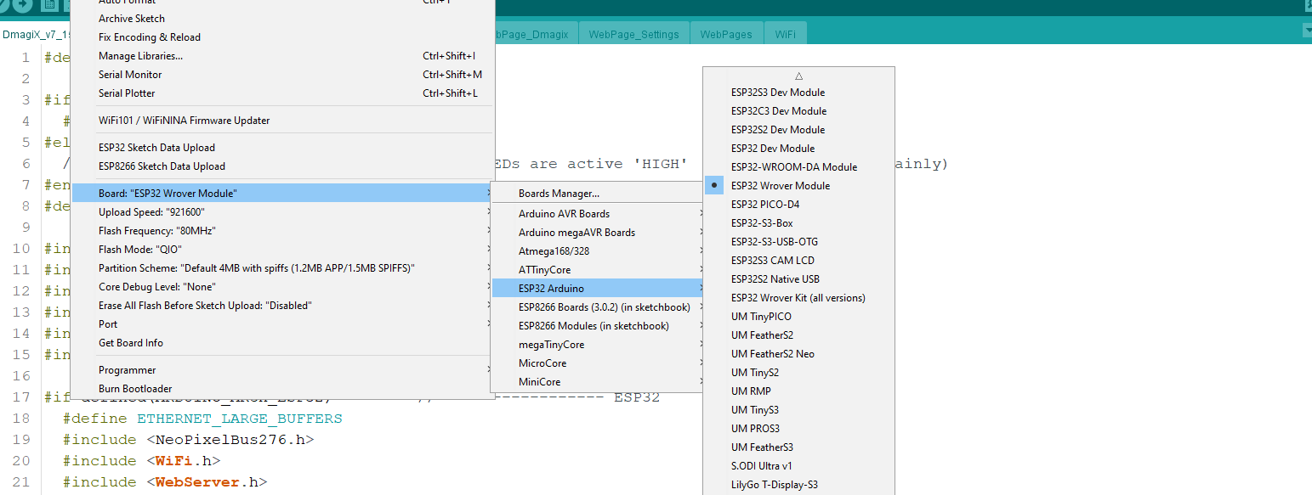
Task: Select ESP32 Wrover Kit (all versions)
Action: click(x=798, y=298)
